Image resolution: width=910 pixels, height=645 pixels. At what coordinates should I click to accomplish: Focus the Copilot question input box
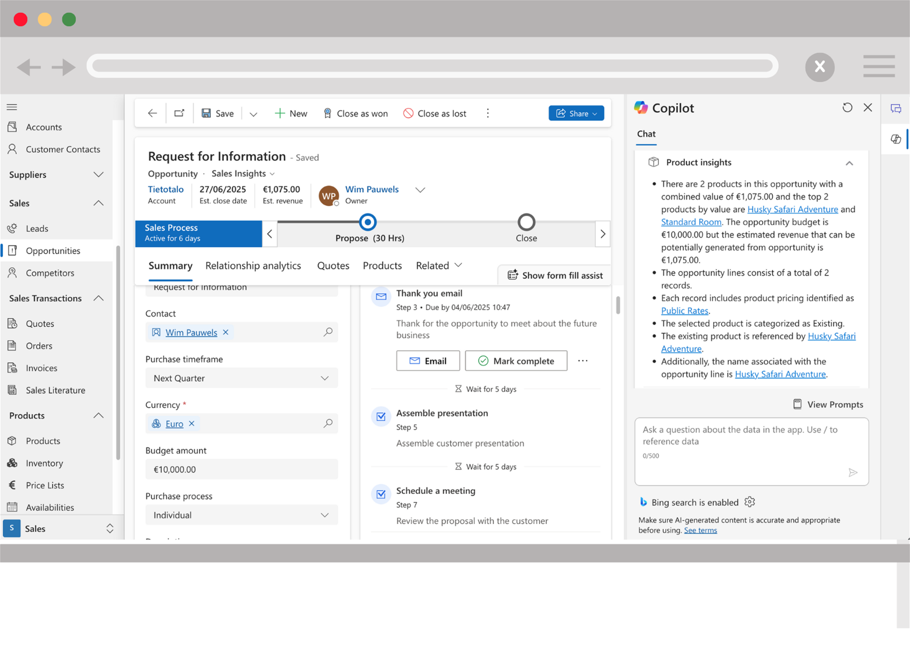pos(751,451)
